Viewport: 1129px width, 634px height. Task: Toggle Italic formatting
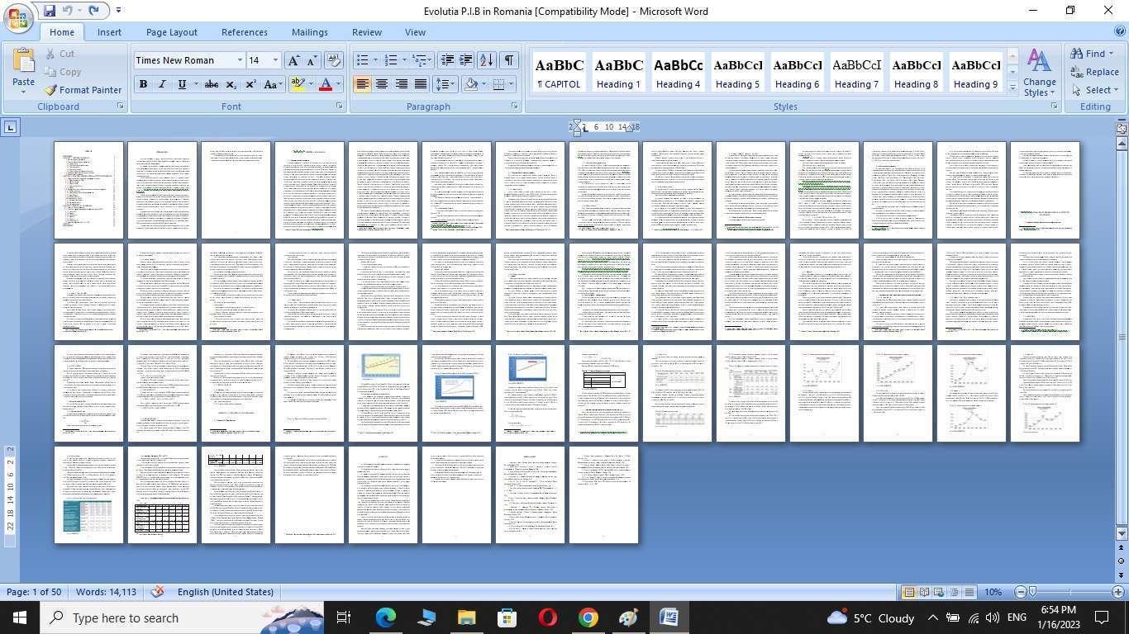tap(162, 84)
